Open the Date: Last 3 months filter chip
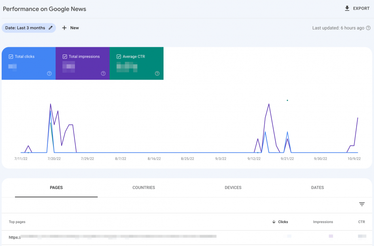The width and height of the screenshot is (374, 246). pyautogui.click(x=29, y=28)
